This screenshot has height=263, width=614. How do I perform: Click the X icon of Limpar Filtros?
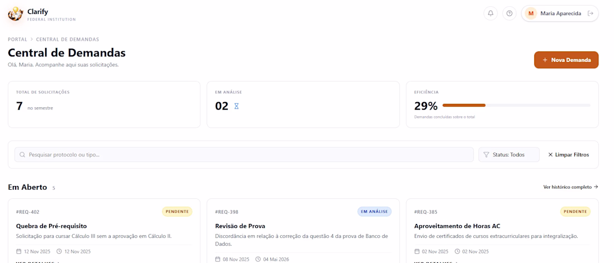(x=550, y=155)
